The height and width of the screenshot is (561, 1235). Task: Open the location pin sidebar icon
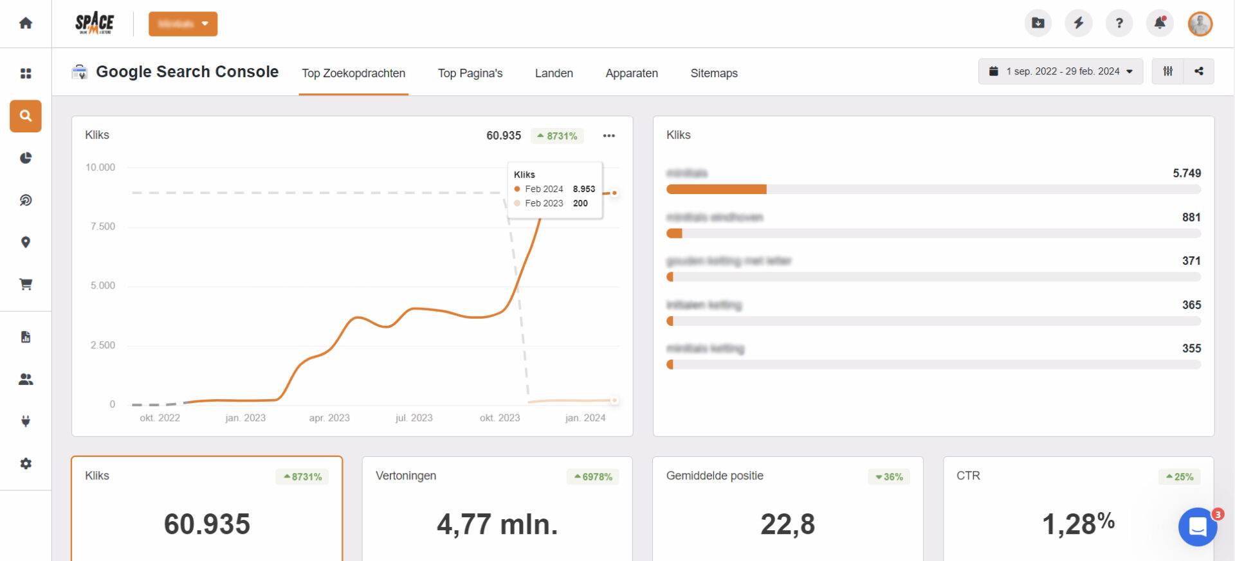click(x=26, y=242)
